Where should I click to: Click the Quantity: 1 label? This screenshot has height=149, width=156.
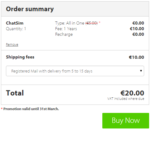16,29
